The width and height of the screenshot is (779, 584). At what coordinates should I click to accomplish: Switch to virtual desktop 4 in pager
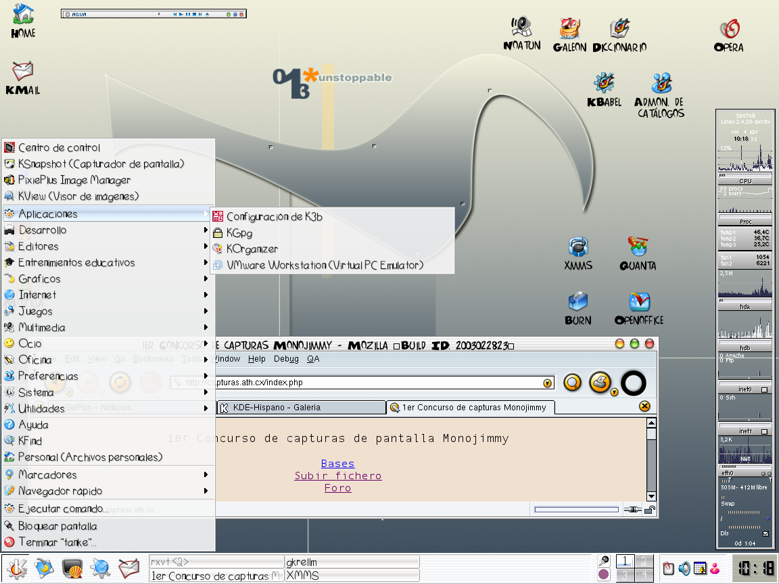pos(643,575)
